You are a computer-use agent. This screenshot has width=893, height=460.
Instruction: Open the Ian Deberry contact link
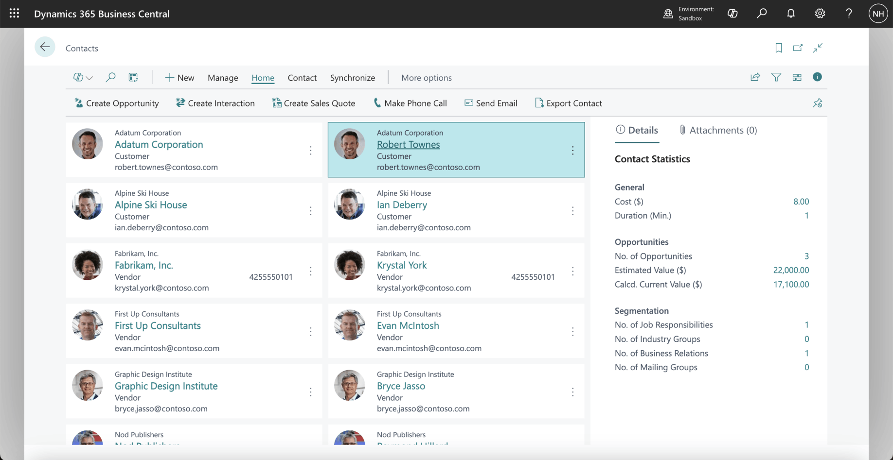tap(402, 205)
